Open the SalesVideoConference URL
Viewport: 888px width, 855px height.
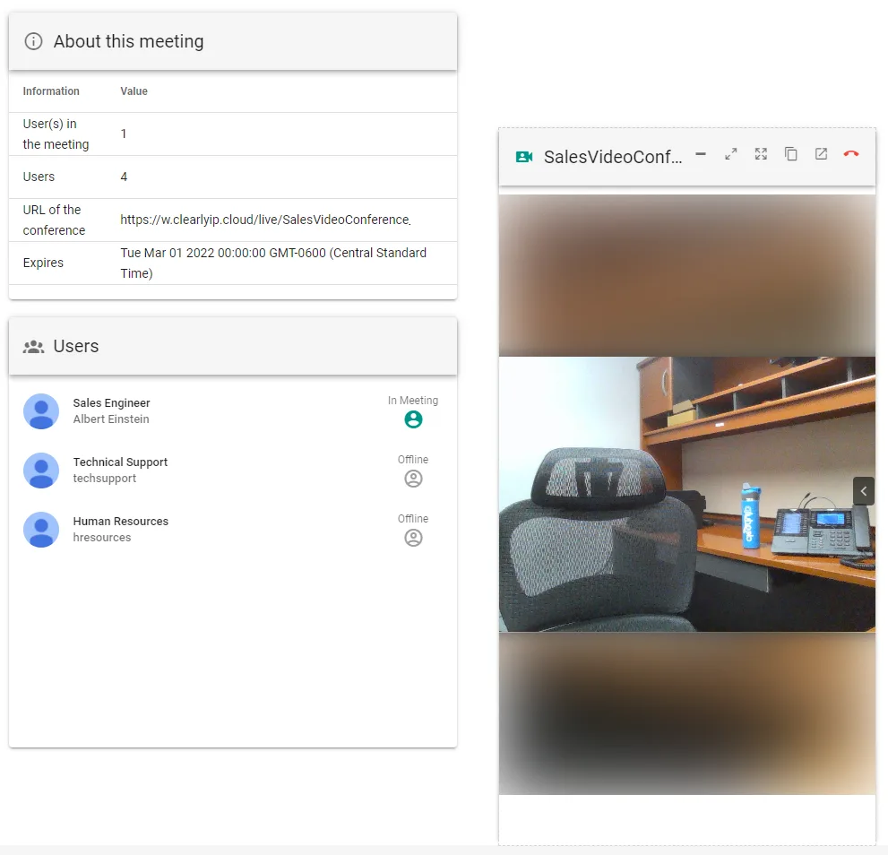pos(265,220)
